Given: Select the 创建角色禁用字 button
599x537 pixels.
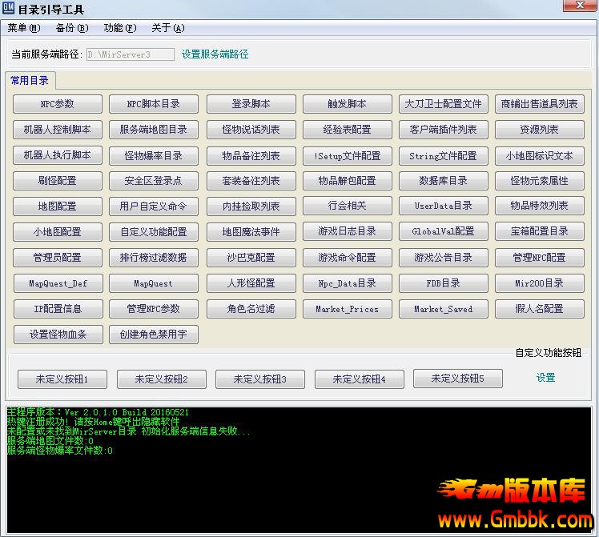Looking at the screenshot, I should point(154,335).
